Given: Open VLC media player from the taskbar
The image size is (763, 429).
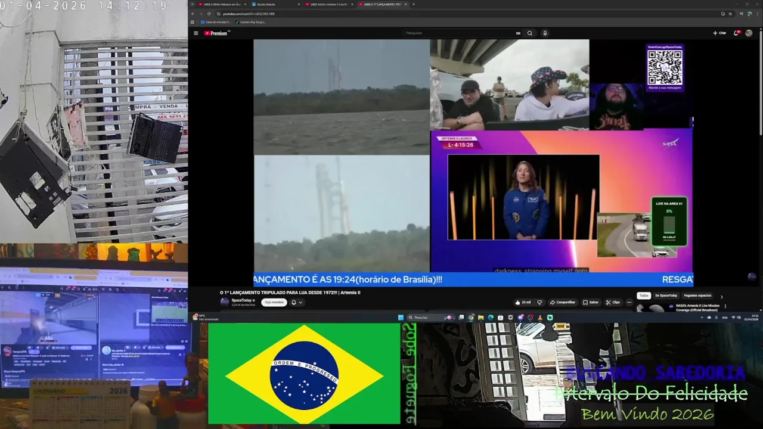Looking at the screenshot, I should tap(540, 318).
